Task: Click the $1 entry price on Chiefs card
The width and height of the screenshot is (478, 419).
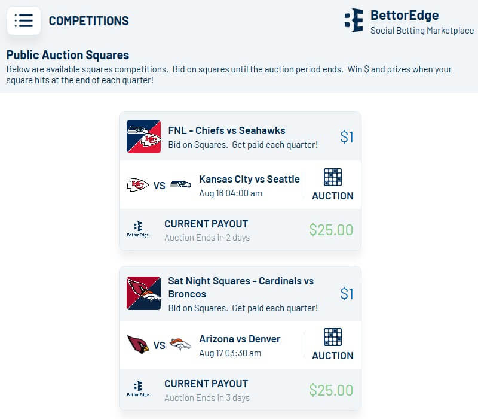Action: (x=347, y=137)
